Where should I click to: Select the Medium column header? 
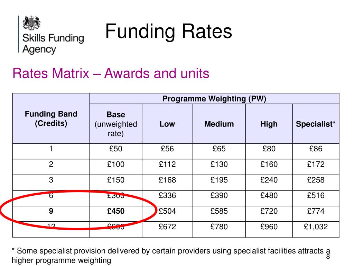click(219, 124)
